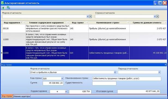Open the Период отчетности dropdown
This screenshot has height=99, width=168.
(159, 72)
